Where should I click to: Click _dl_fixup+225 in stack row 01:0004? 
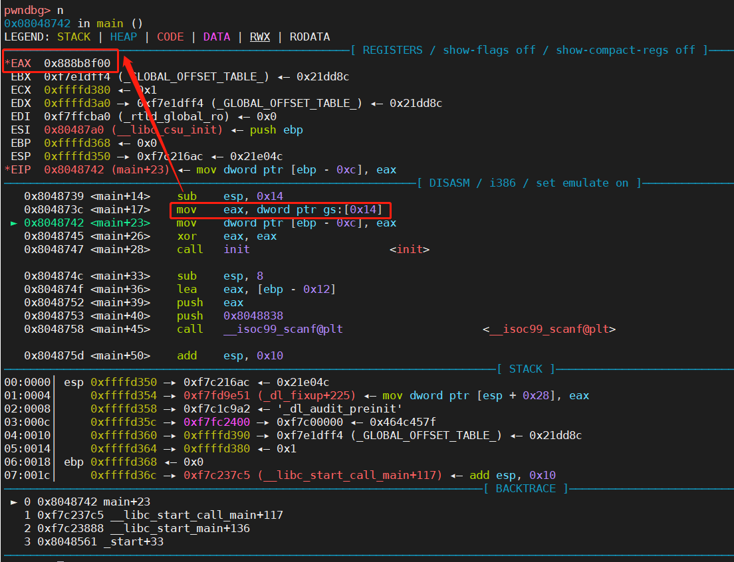[306, 395]
